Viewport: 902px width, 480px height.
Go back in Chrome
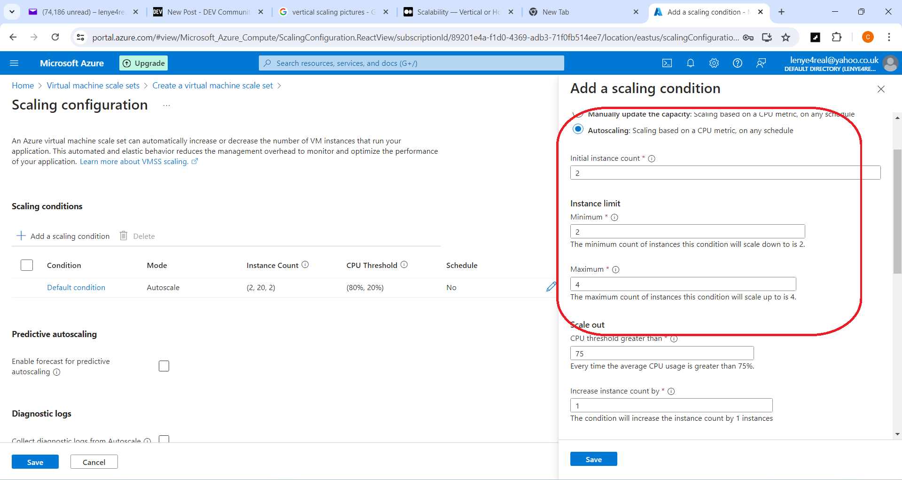point(13,37)
